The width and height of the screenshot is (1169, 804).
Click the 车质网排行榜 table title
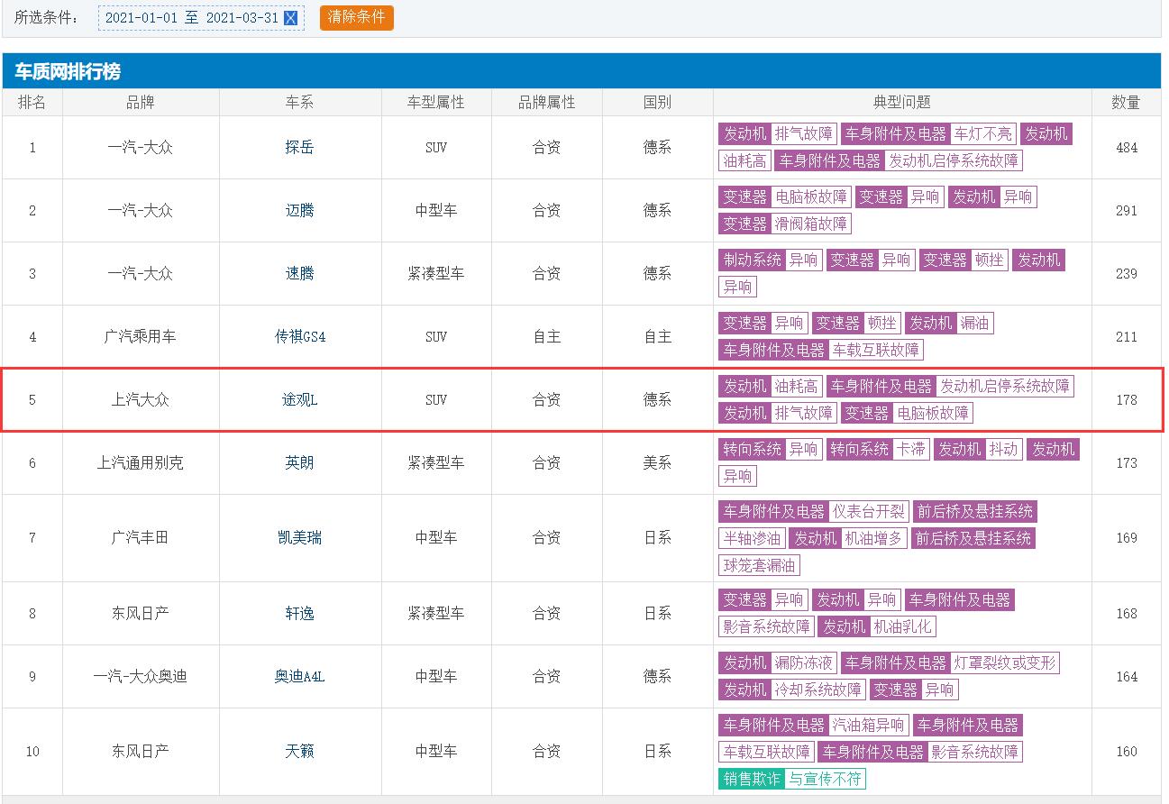(x=68, y=71)
